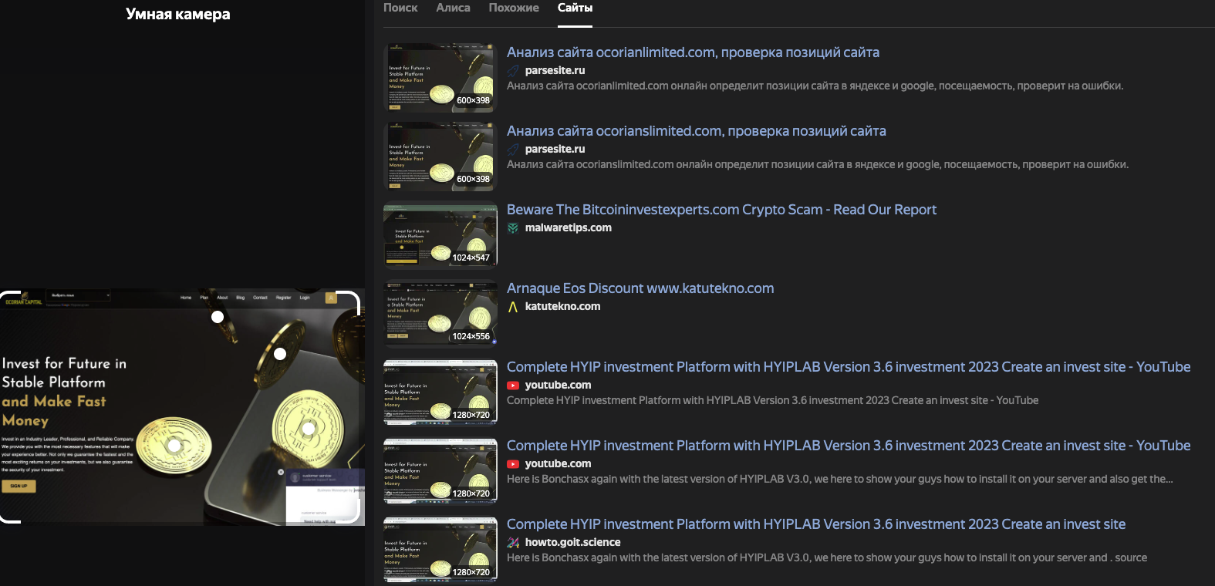The image size is (1215, 586).
Task: Open the Алиса tab
Action: click(453, 8)
